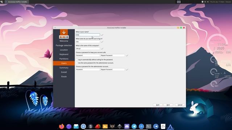This screenshot has width=232, height=130.
Task: Click the administrator Password field
Action: (x=88, y=69)
